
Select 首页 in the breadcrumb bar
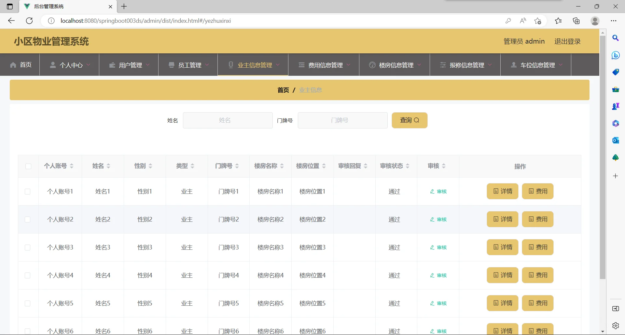click(x=283, y=90)
